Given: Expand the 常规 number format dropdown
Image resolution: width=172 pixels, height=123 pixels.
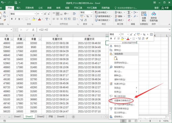Looking at the screenshot, I should pos(92,12).
